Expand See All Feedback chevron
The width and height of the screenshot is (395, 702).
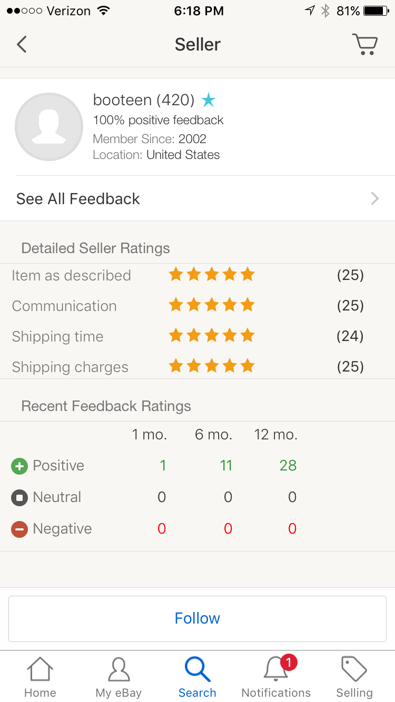(375, 198)
